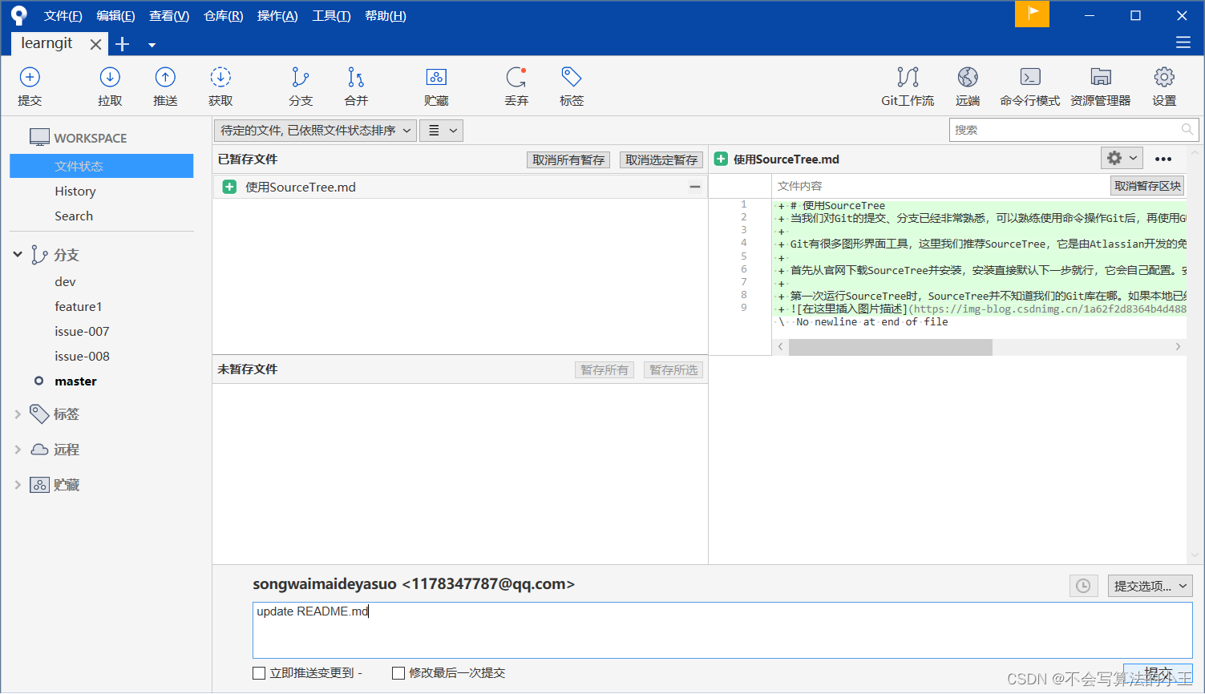Screen dimensions: 1205x694
Task: Select the master branch
Action: pyautogui.click(x=75, y=381)
